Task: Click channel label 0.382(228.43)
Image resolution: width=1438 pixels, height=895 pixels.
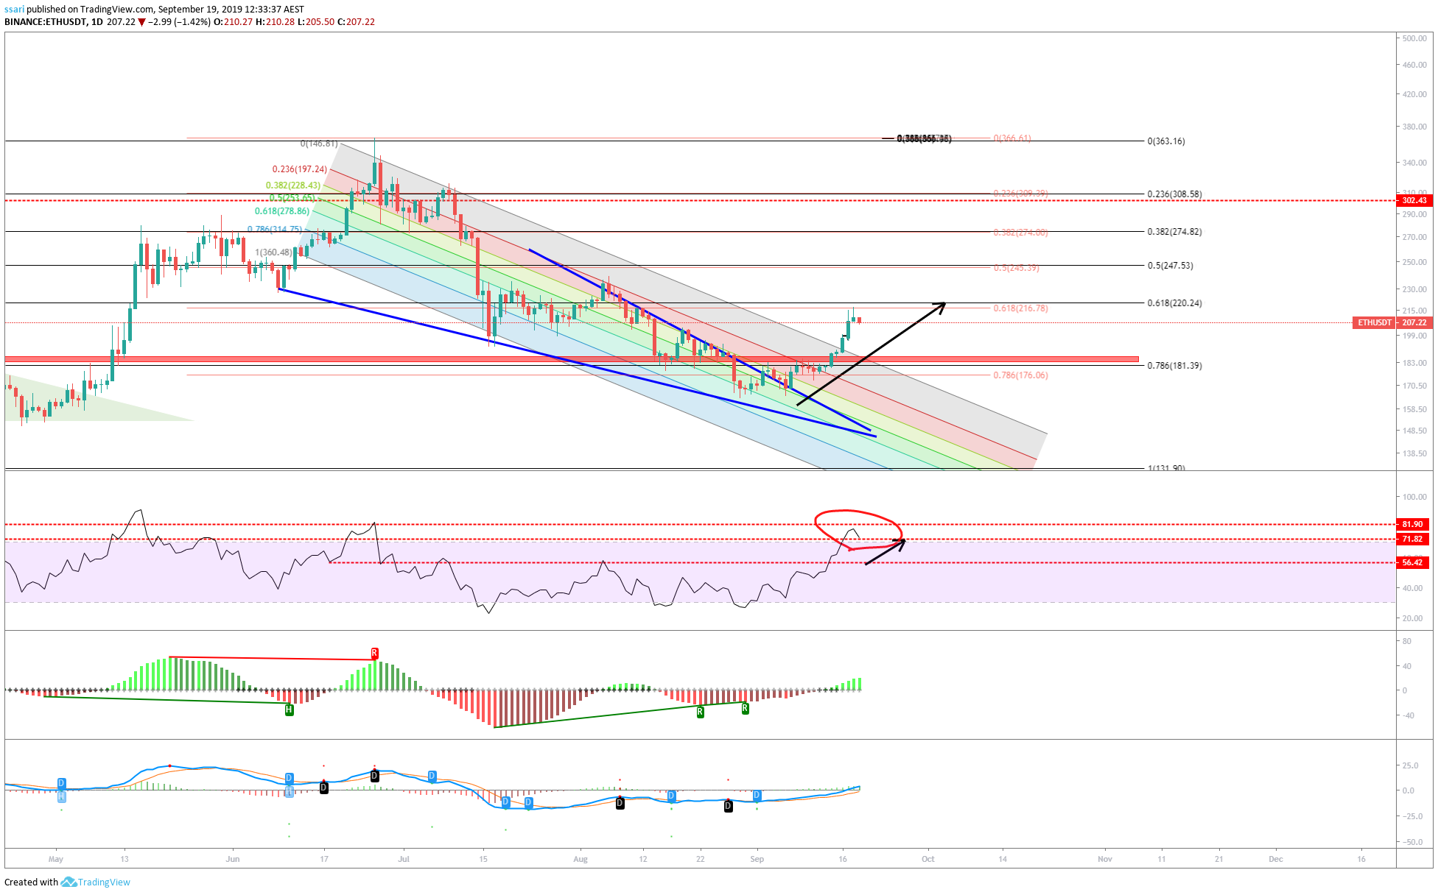Action: (x=293, y=185)
